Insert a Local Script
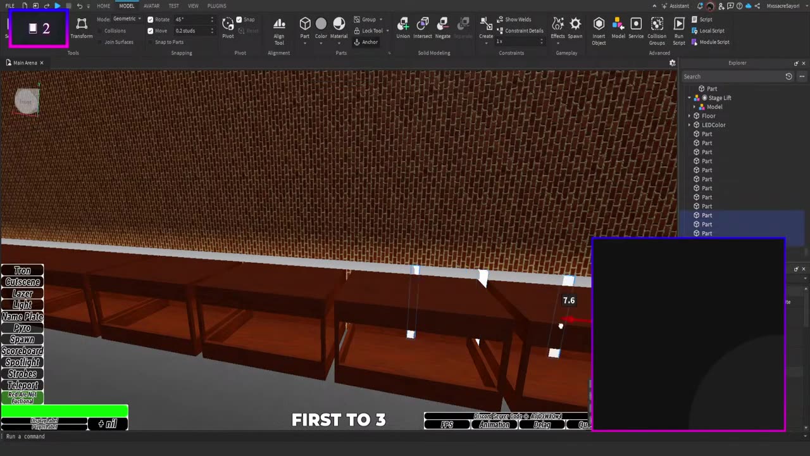The width and height of the screenshot is (810, 456). [x=708, y=30]
